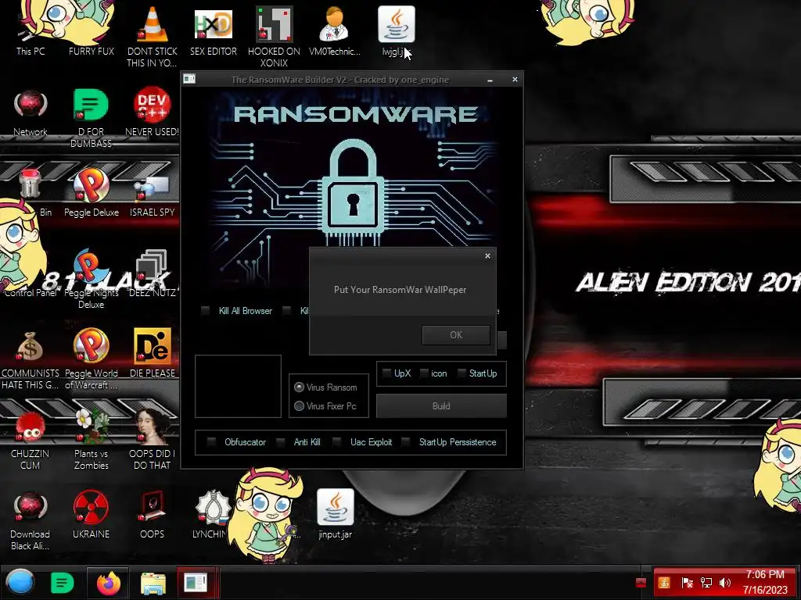This screenshot has height=600, width=801.
Task: Open the HOOKED ON XONIX shortcut
Action: pyautogui.click(x=274, y=36)
